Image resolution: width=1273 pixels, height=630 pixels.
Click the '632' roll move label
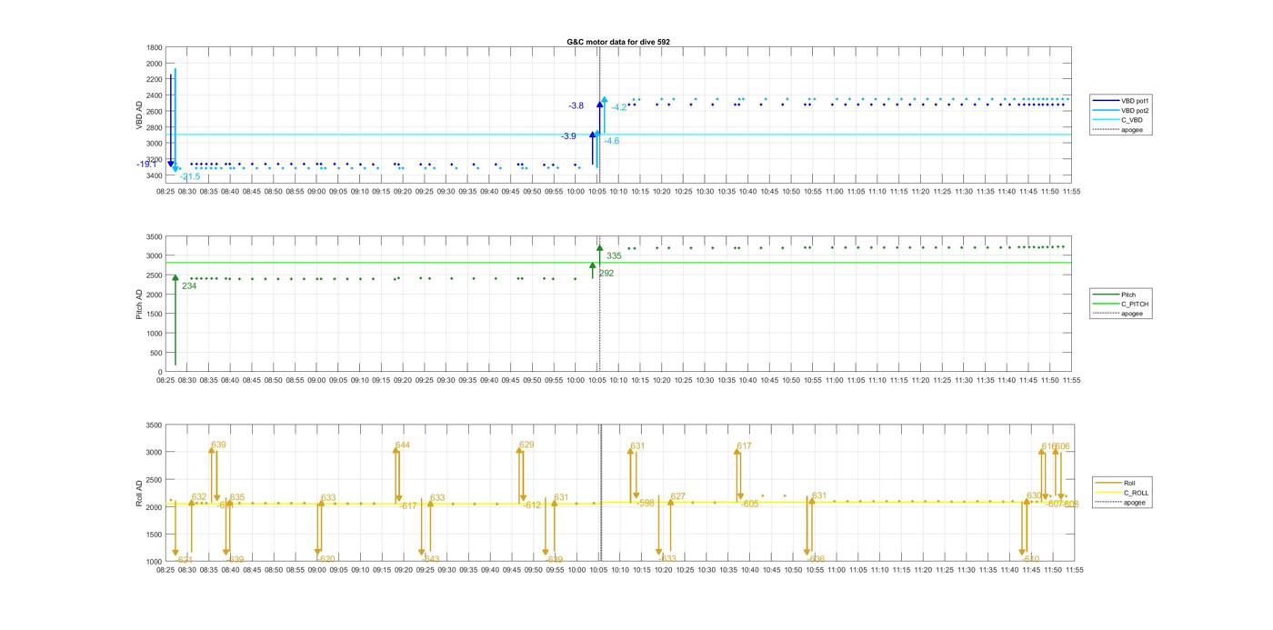[199, 497]
